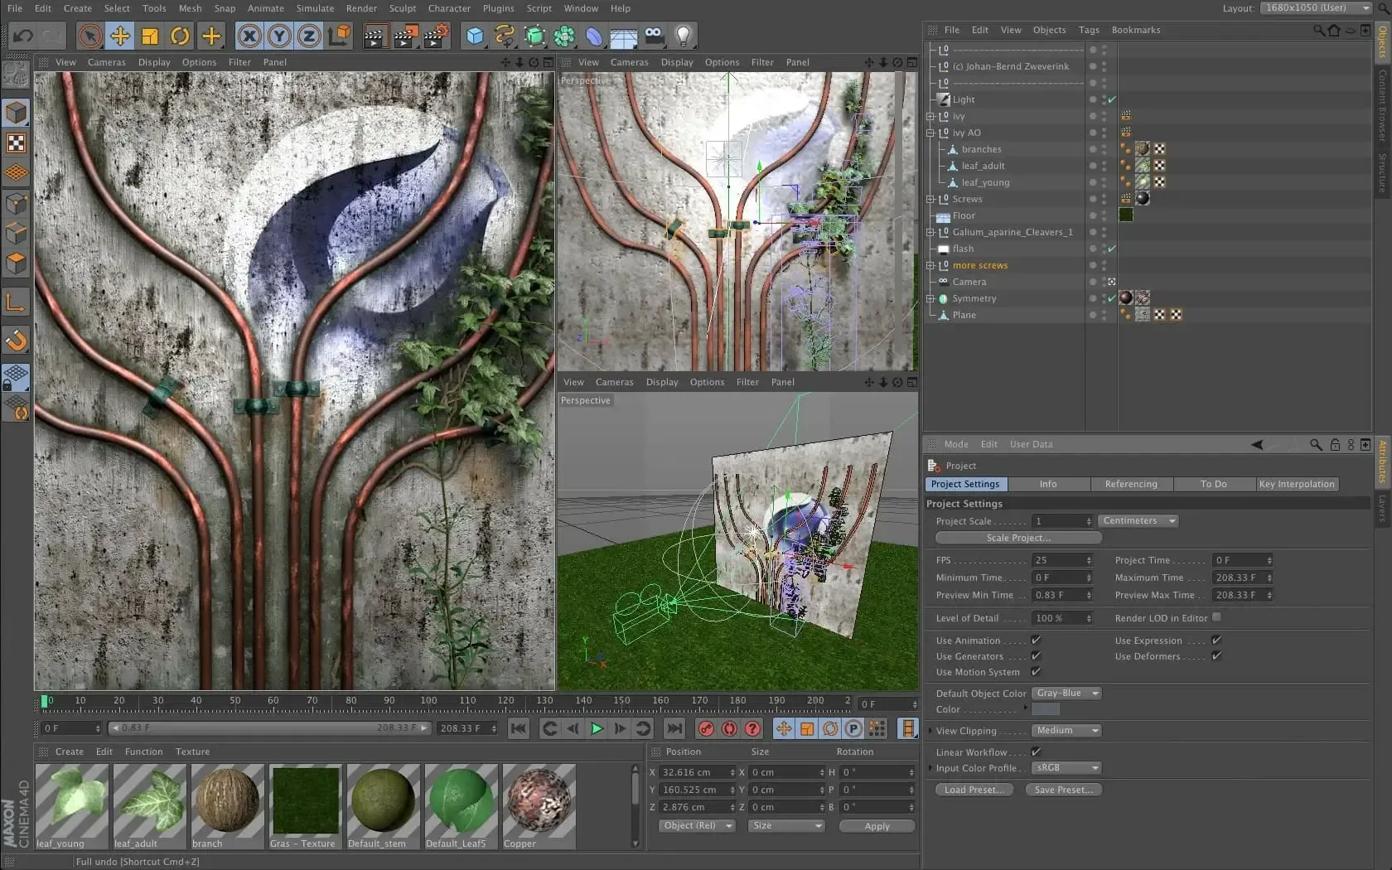The height and width of the screenshot is (870, 1392).
Task: Activate the Scale tool
Action: pos(150,36)
